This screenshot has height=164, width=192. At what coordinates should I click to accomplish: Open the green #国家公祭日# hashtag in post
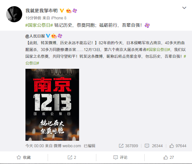click(39, 25)
